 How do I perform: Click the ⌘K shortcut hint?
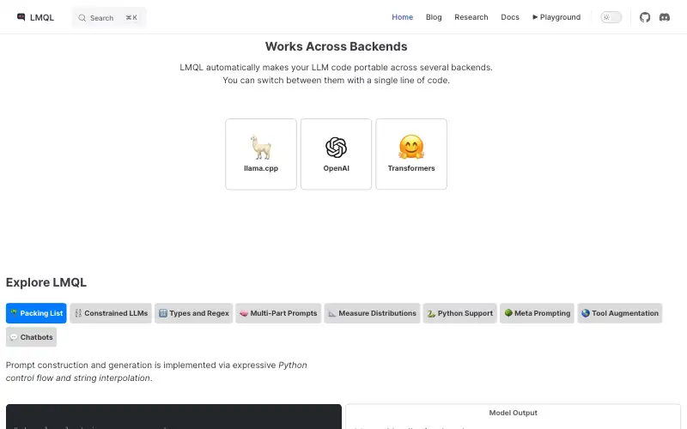(131, 18)
